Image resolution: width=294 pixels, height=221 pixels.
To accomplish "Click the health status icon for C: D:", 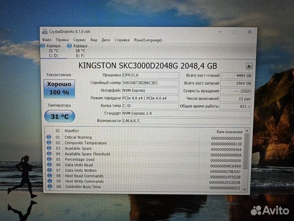I will (x=43, y=46).
